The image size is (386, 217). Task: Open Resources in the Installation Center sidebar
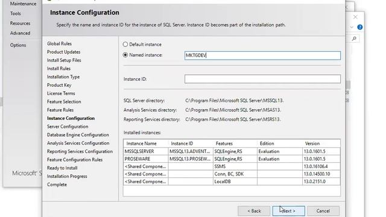[20, 24]
